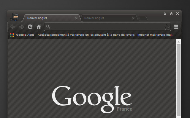
Task: Click the Google Apps colored grid icon
Action: (x=12, y=35)
